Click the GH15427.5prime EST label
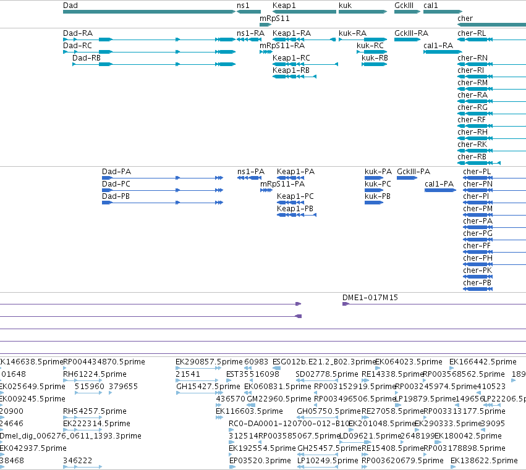Screen dimensions: 526x470 208,387
